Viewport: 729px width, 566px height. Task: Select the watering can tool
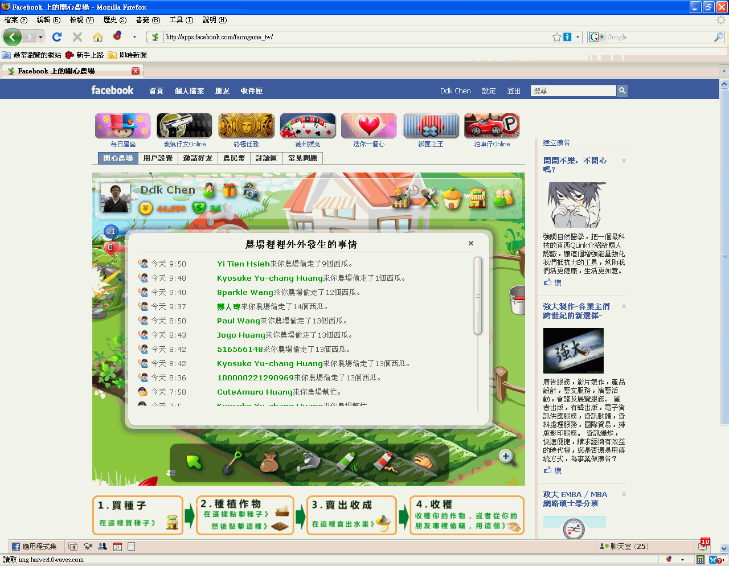(x=309, y=462)
